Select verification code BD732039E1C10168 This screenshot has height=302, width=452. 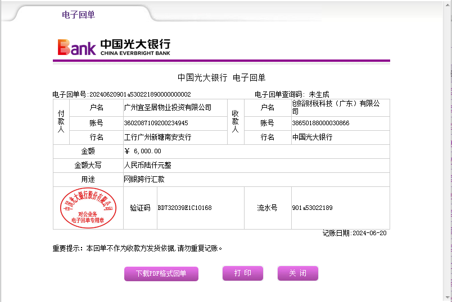click(x=184, y=208)
